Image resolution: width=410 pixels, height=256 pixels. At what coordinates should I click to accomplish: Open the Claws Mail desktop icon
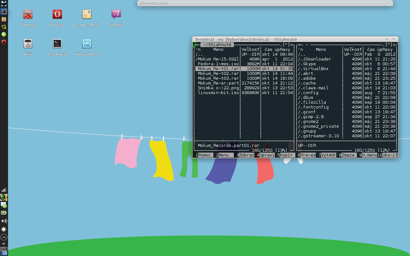86,14
